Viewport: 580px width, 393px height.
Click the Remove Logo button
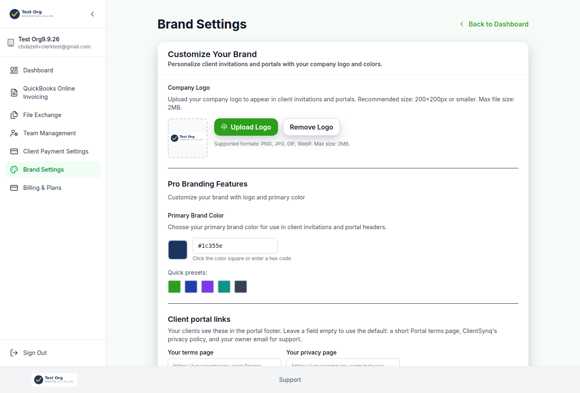(312, 127)
